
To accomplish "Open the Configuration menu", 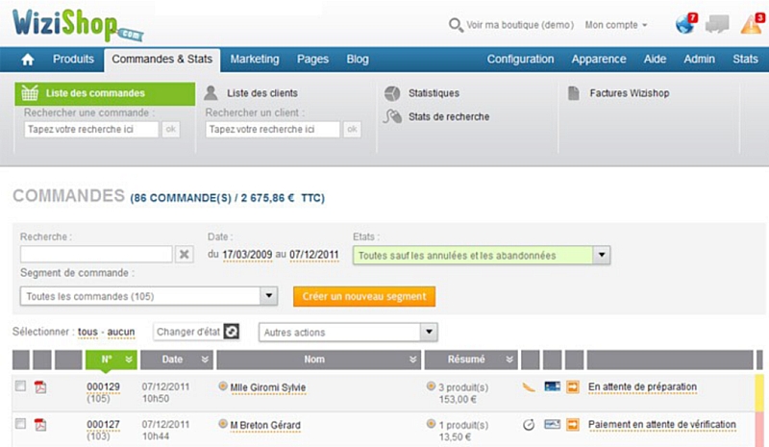I will (520, 60).
